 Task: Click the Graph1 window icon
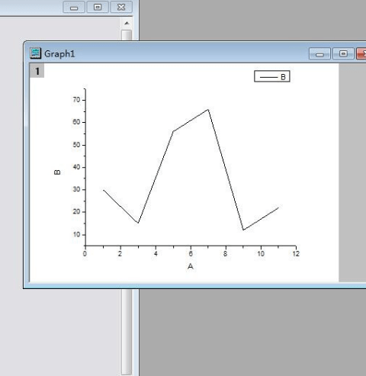point(35,53)
